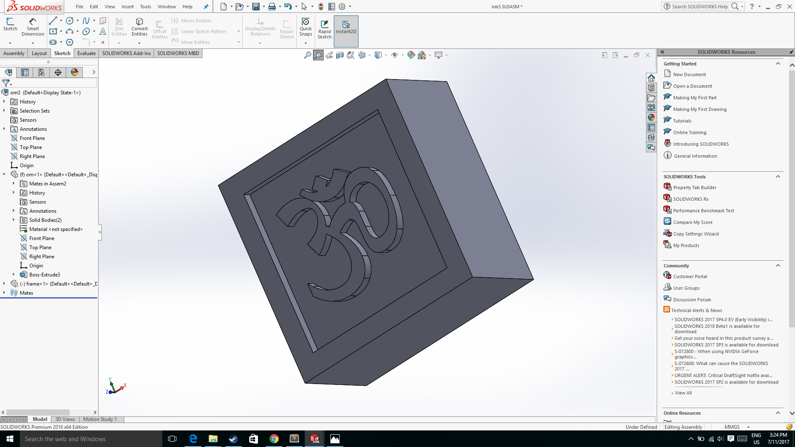The width and height of the screenshot is (795, 447).
Task: Click the Sketch tool icon
Action: click(x=10, y=24)
